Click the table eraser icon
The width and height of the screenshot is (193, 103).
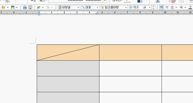click(x=172, y=1)
